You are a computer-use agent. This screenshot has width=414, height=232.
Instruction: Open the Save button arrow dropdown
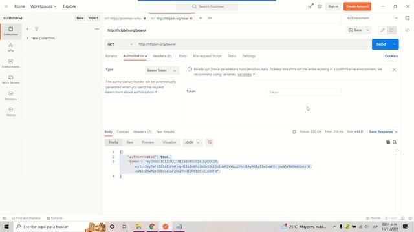pos(367,30)
